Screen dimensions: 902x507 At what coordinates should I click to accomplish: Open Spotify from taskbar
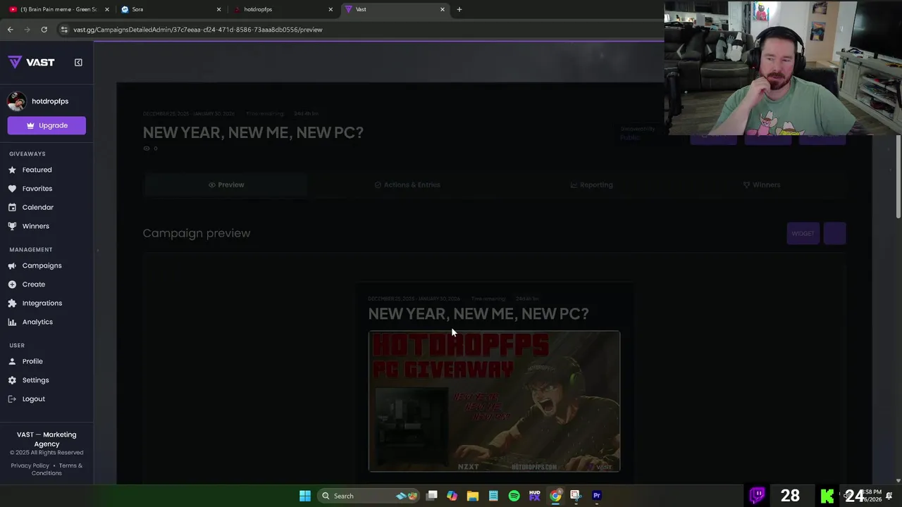tap(514, 496)
